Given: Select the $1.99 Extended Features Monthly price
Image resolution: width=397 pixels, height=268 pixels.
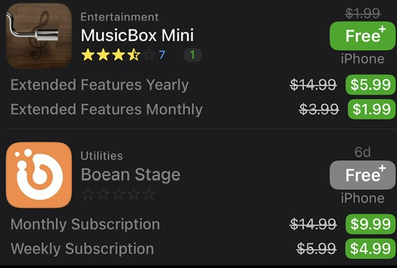Looking at the screenshot, I should [370, 109].
